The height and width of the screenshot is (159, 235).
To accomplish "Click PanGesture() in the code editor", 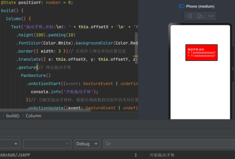I will [x=36, y=76].
